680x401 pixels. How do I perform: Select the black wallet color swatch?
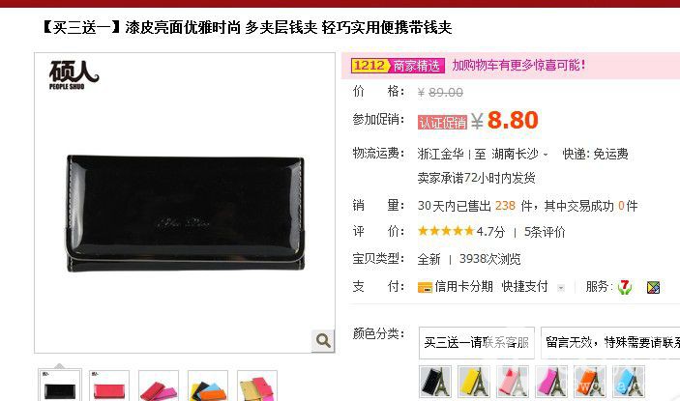[x=435, y=382]
